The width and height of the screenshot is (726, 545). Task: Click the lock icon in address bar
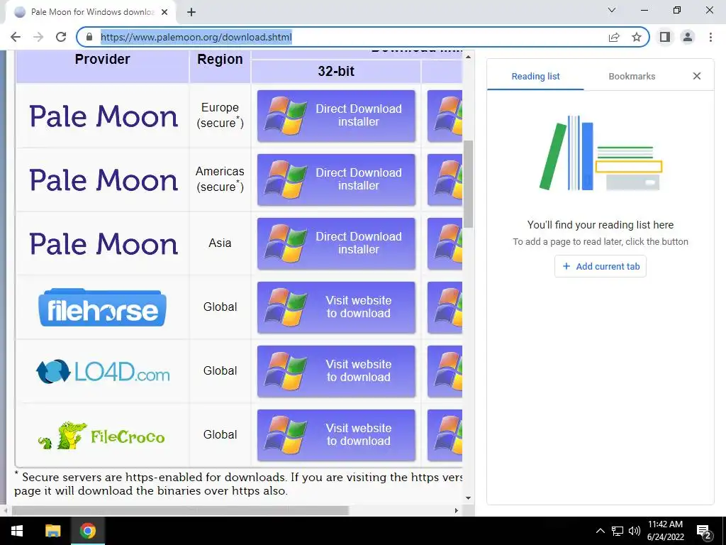click(90, 37)
